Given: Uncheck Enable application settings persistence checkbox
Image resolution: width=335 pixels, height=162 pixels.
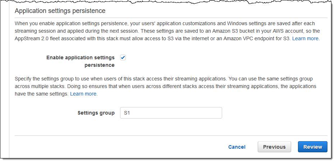Looking at the screenshot, I should (123, 57).
